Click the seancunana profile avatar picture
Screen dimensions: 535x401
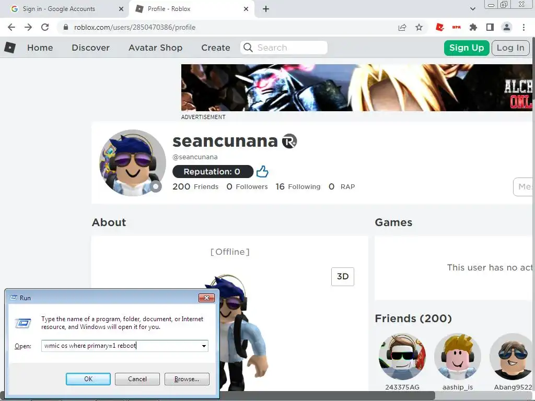pos(132,163)
